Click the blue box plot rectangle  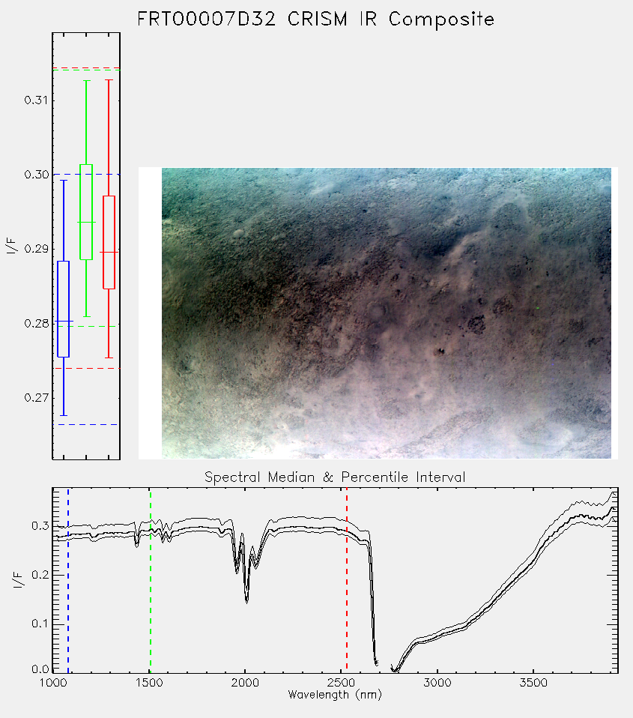point(63,309)
